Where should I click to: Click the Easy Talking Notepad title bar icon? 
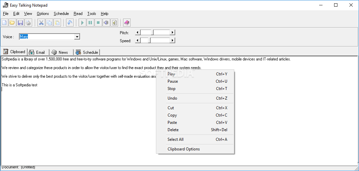point(5,5)
